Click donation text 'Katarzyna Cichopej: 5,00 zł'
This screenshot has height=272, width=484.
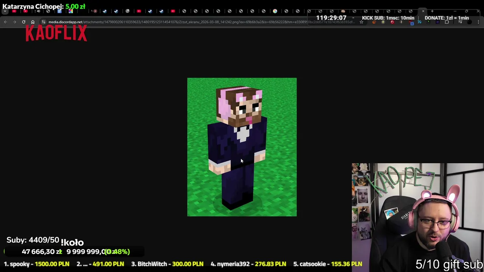(44, 6)
